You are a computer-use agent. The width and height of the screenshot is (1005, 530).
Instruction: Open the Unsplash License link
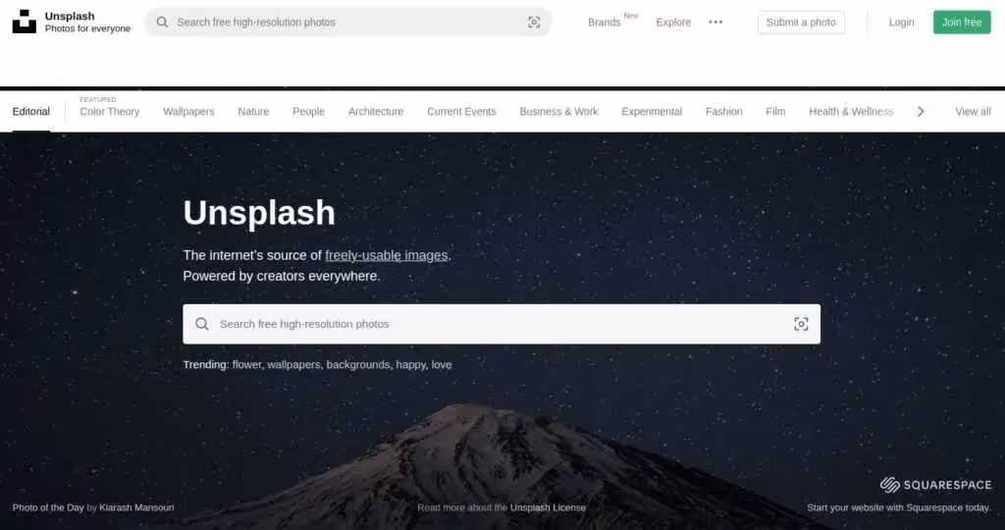[x=548, y=507]
